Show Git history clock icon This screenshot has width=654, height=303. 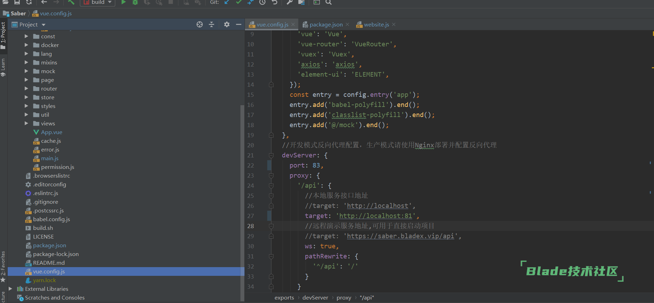click(x=262, y=2)
